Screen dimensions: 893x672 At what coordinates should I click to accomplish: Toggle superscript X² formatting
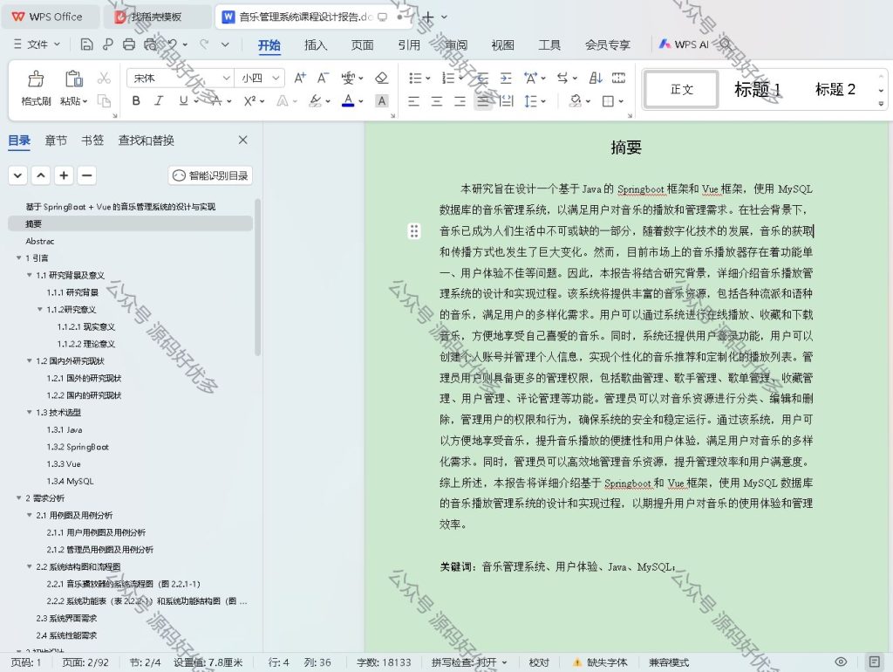250,101
